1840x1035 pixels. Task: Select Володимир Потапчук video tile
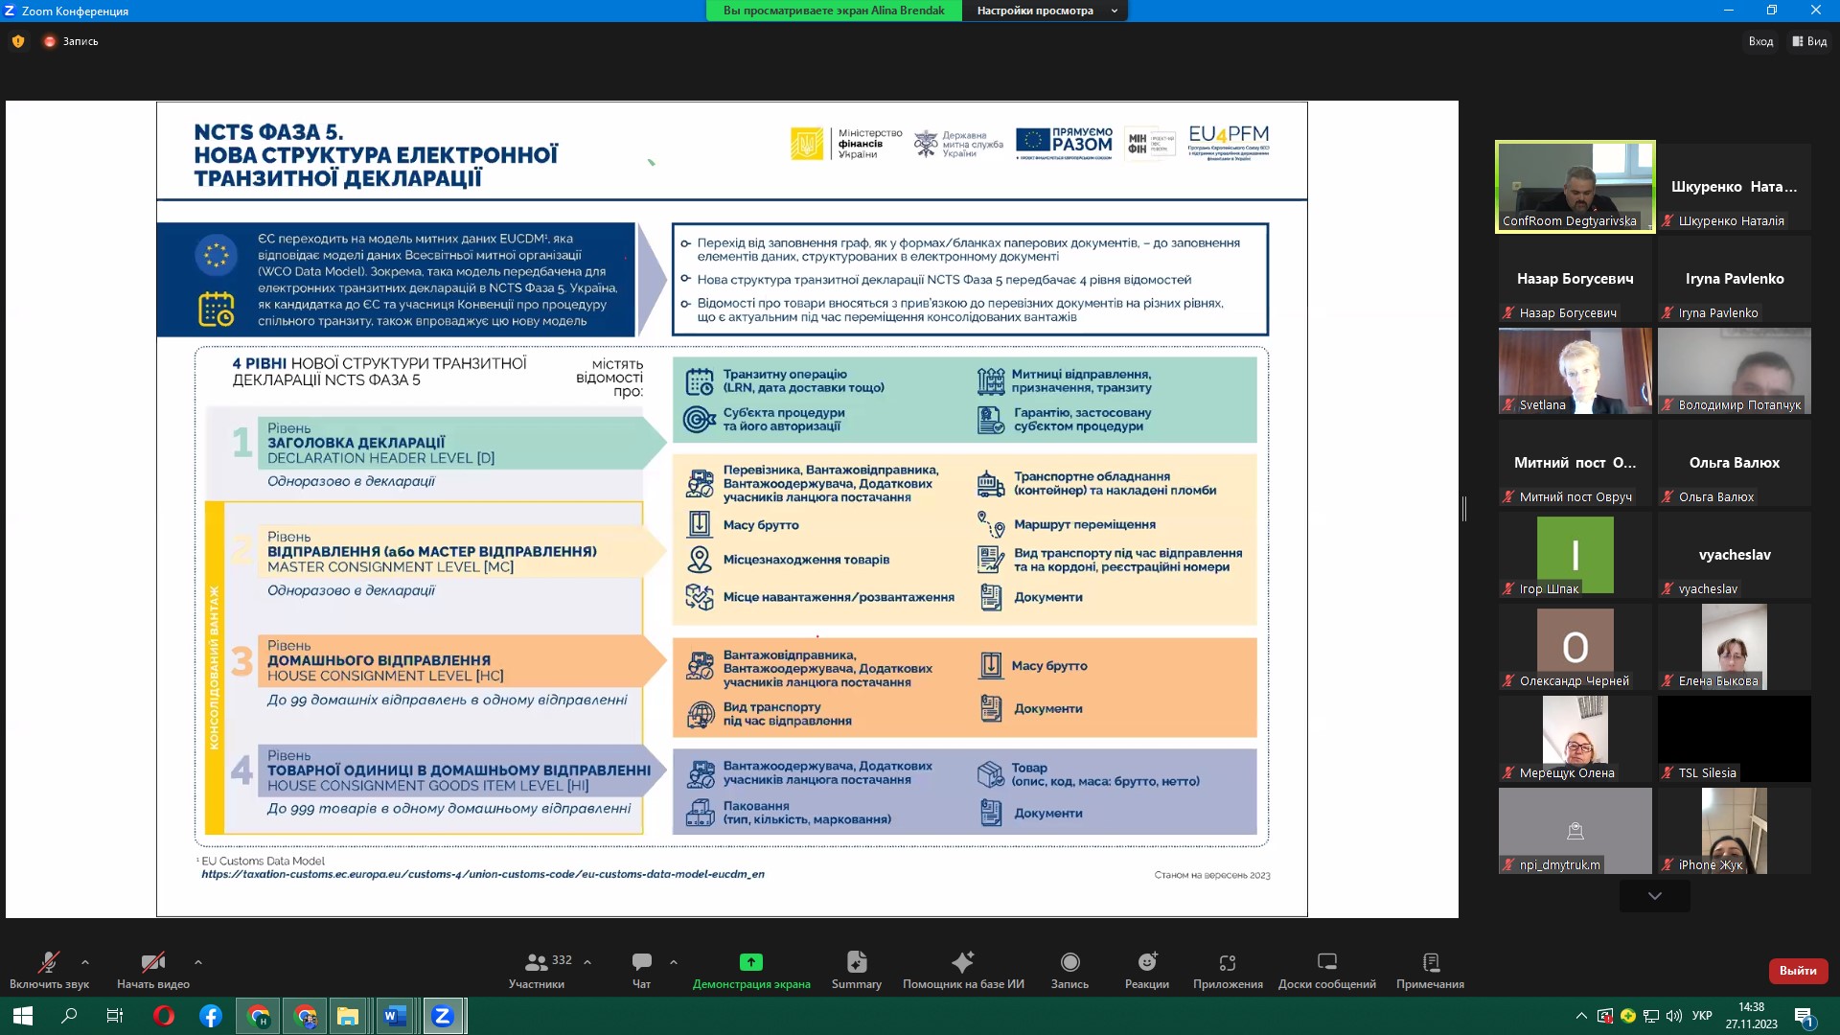(1735, 371)
